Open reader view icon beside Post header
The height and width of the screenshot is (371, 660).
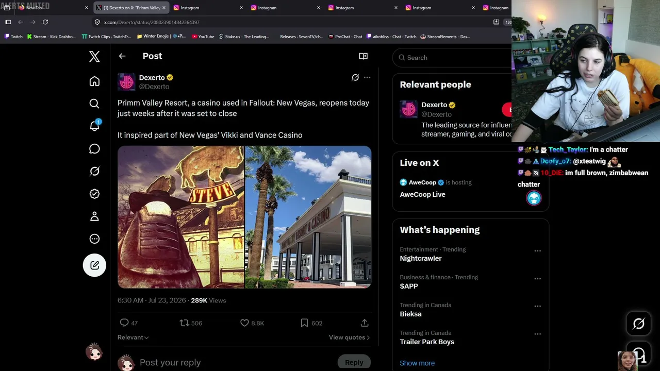click(x=364, y=56)
